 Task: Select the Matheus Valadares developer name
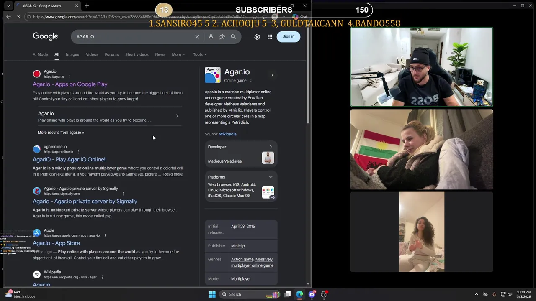[x=225, y=161]
